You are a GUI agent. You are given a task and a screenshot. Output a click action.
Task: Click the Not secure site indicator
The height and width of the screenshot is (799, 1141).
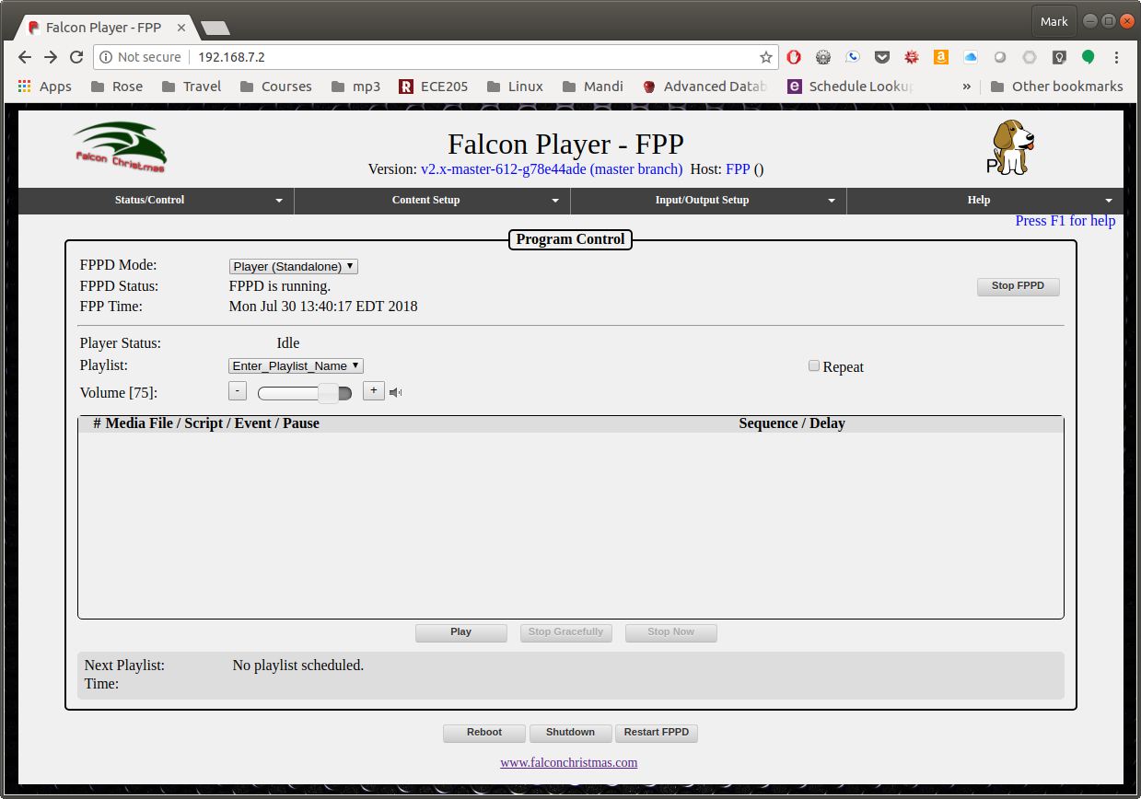point(147,56)
